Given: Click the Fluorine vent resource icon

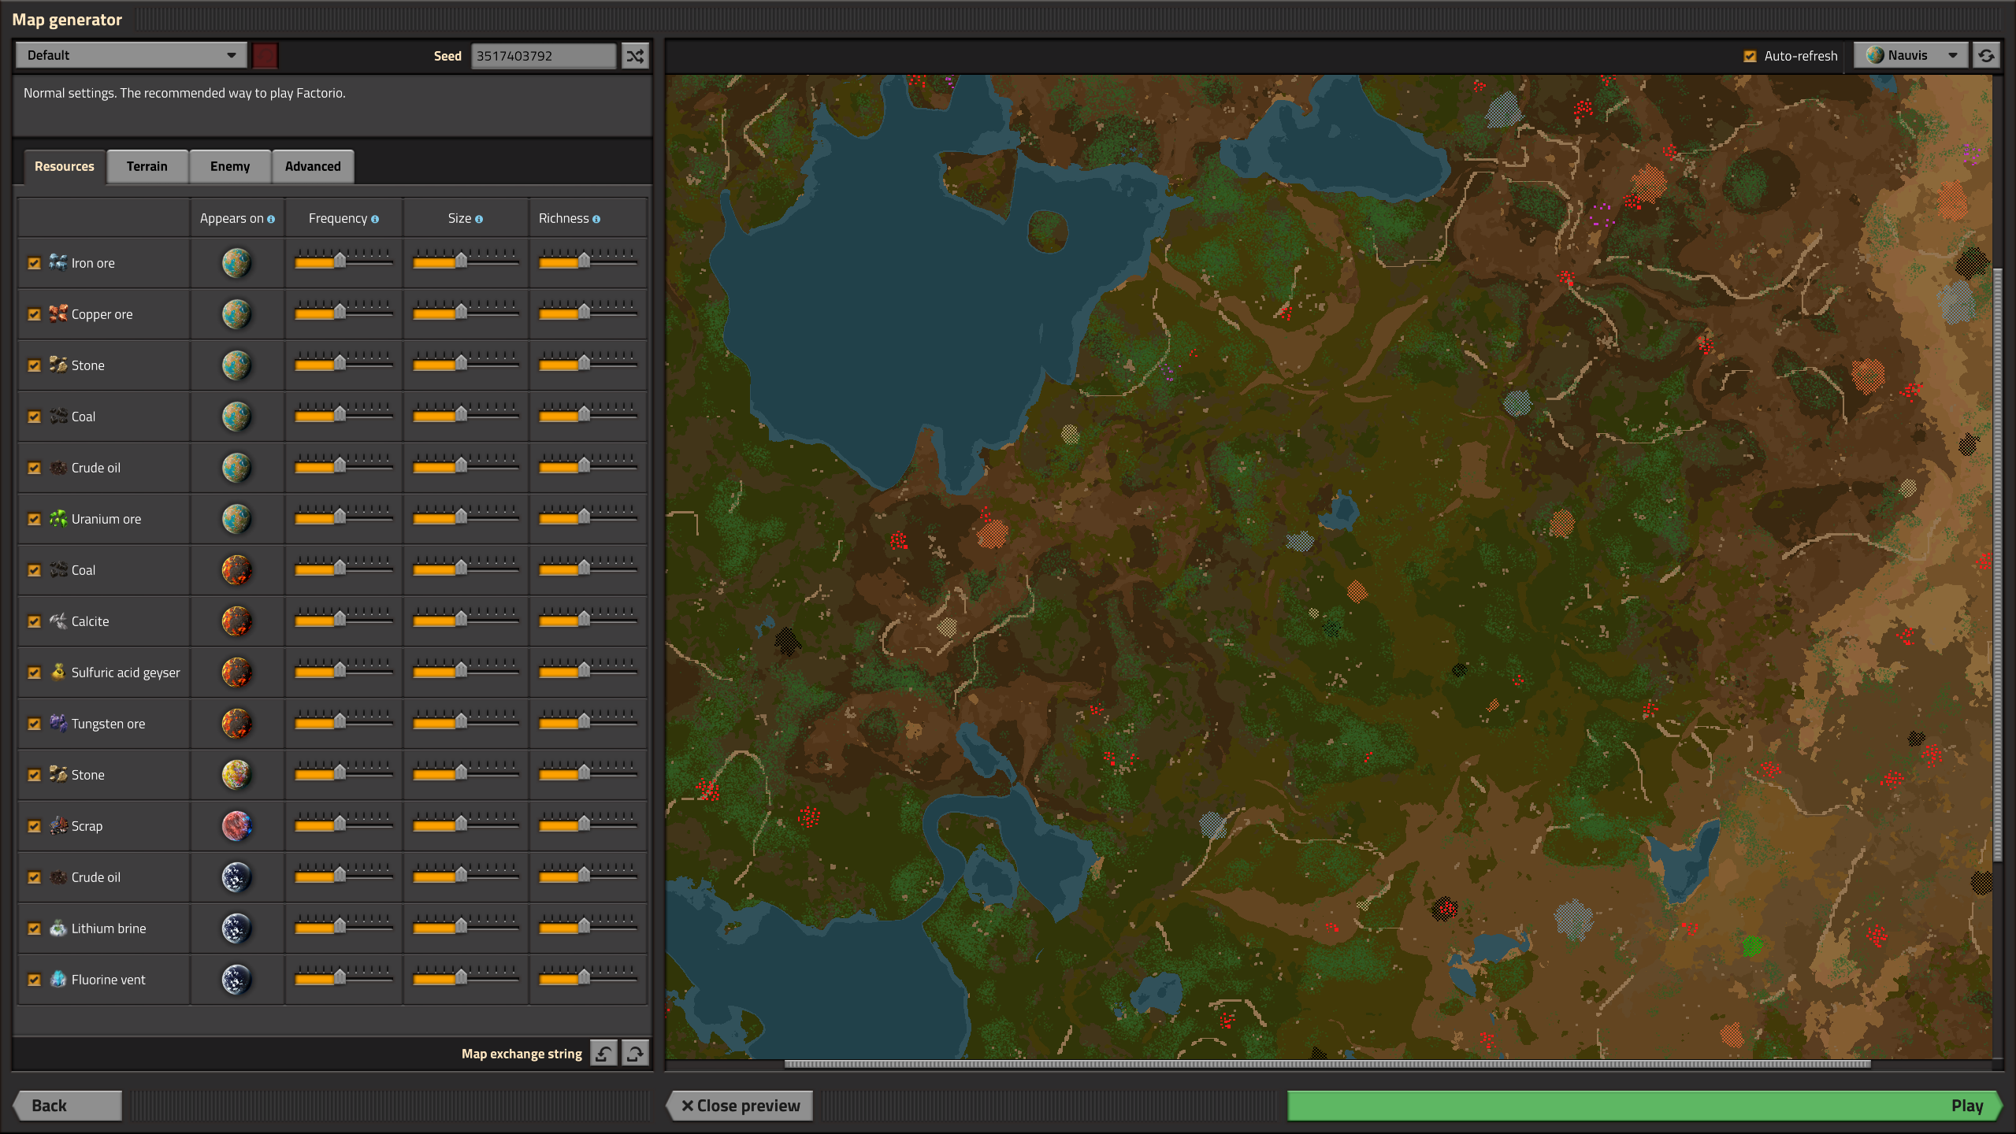Looking at the screenshot, I should coord(58,979).
